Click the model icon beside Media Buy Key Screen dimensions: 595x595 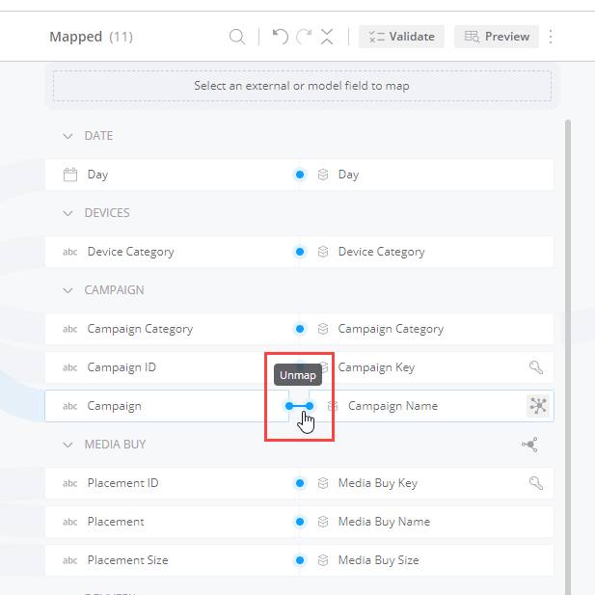(323, 483)
